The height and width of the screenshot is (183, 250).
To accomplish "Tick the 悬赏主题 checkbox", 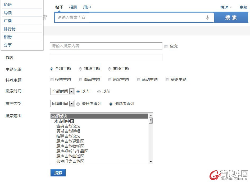I will (110, 79).
